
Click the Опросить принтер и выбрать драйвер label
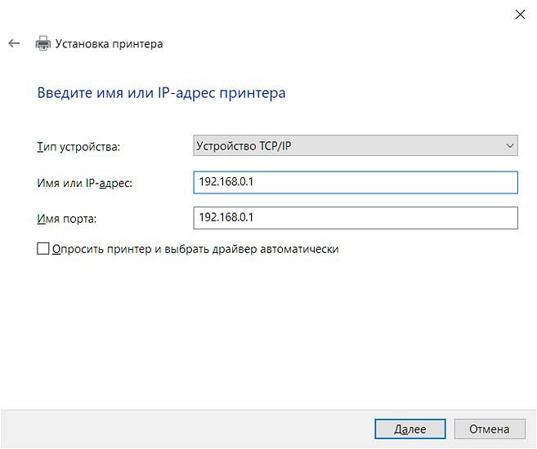pos(195,249)
